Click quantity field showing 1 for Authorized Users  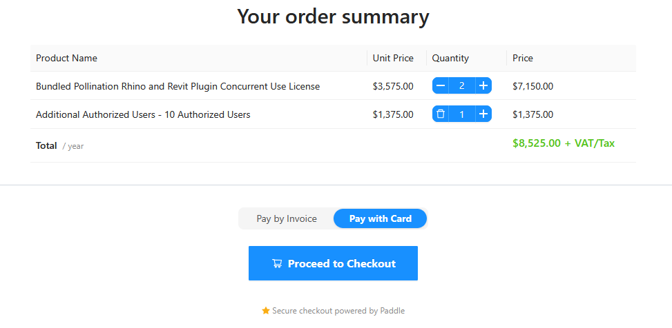pos(462,114)
